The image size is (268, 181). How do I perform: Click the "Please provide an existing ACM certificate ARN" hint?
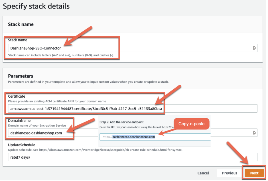coord(57,101)
